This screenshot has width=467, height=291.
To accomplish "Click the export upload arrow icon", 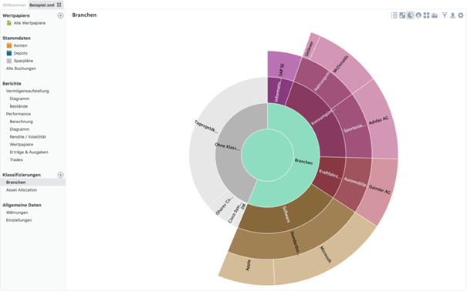I will pyautogui.click(x=452, y=15).
